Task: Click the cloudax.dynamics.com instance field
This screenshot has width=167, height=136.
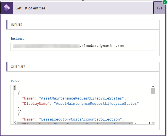Action: point(83,47)
